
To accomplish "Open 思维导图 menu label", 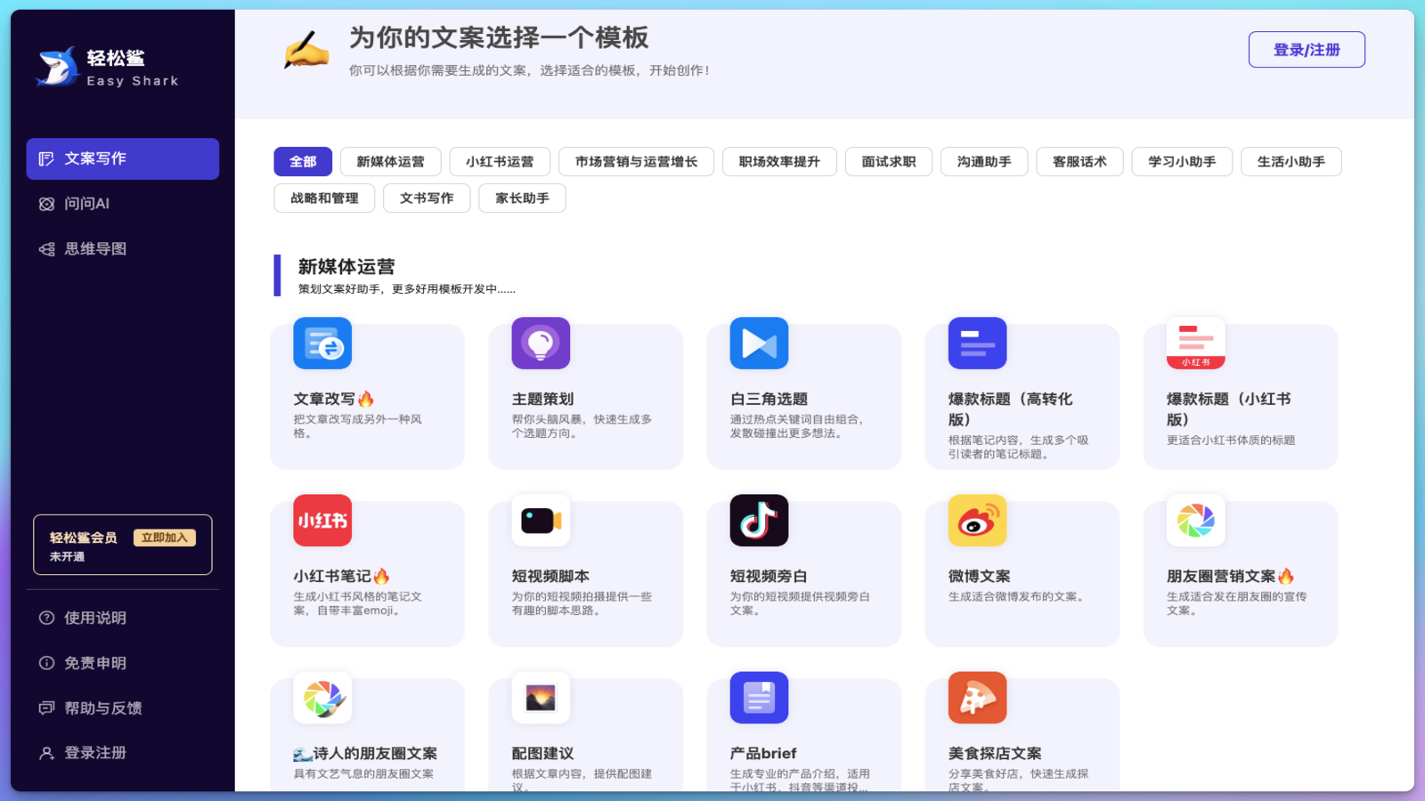I will pos(95,249).
